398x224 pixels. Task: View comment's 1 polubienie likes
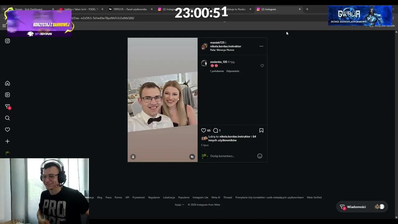[x=217, y=71]
